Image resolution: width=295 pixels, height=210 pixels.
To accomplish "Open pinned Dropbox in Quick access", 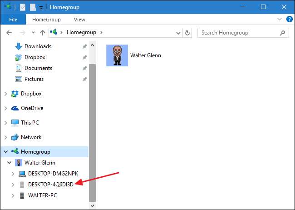I will point(34,57).
